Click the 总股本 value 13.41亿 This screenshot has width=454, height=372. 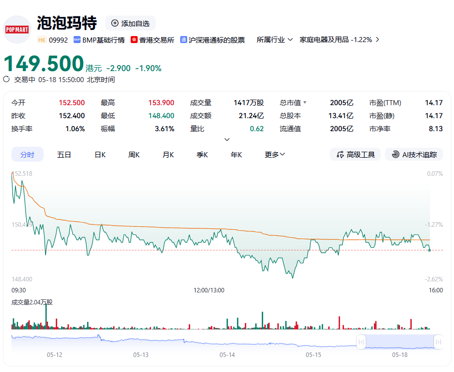click(x=341, y=116)
